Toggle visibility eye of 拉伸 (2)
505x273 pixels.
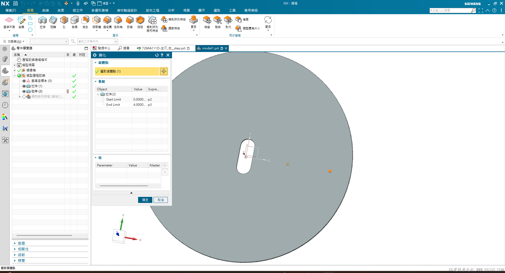[24, 91]
